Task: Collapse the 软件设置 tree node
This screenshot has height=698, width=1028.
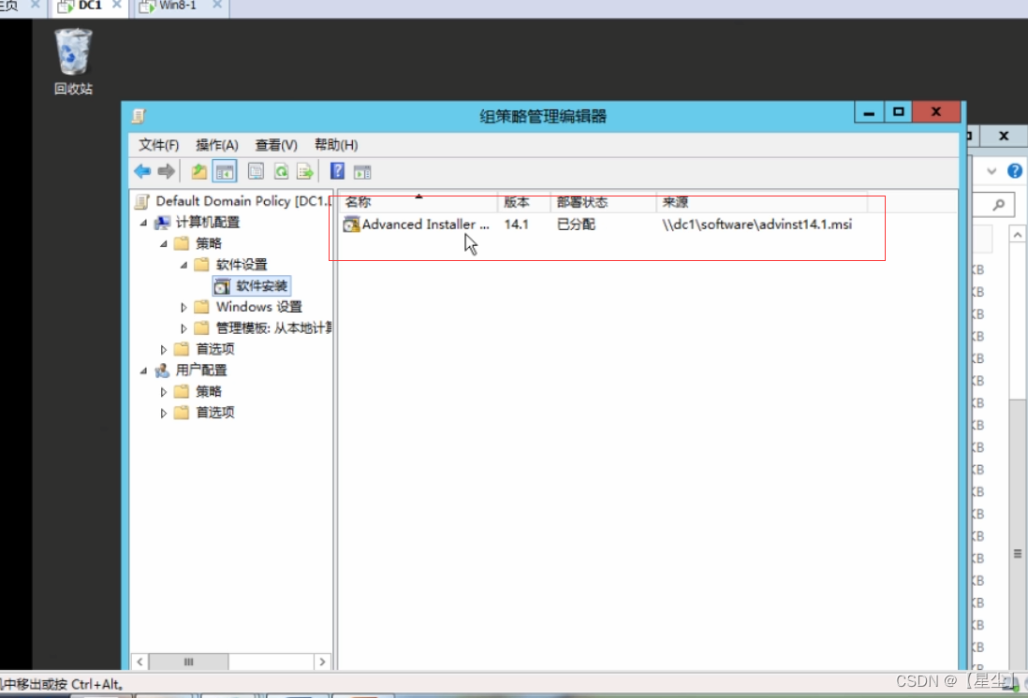Action: 184,265
